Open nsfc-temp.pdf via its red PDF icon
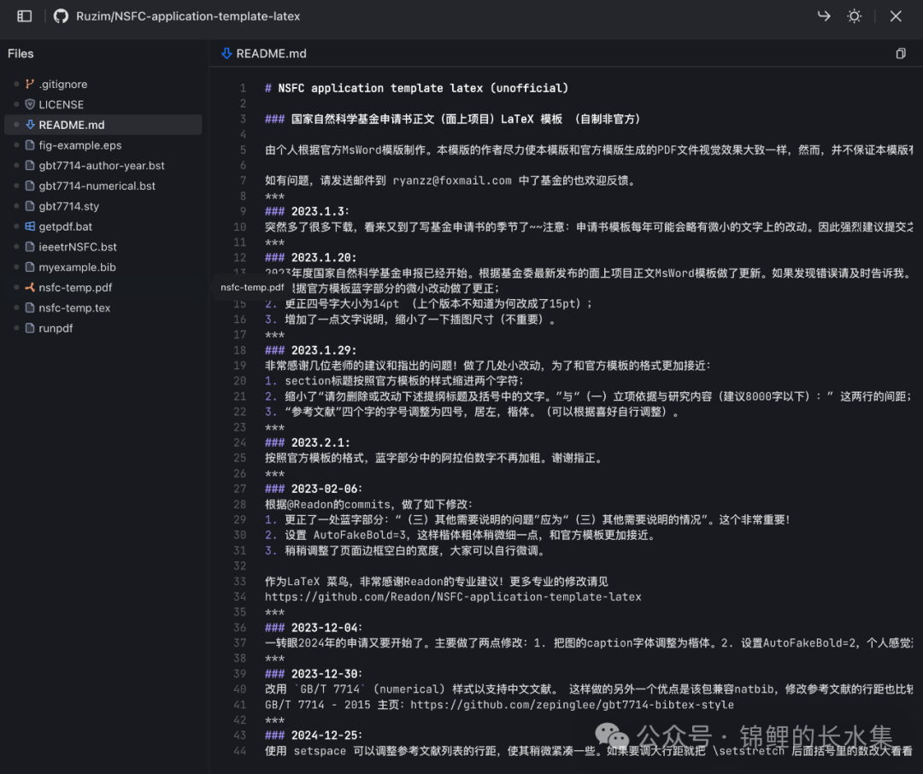This screenshot has width=923, height=774. pos(29,287)
